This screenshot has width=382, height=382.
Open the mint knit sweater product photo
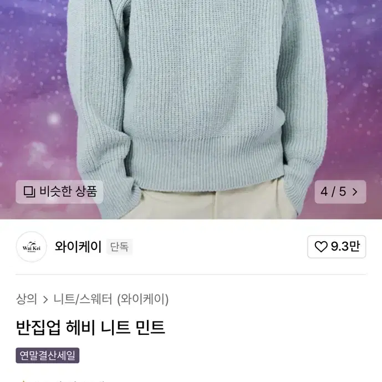(x=191, y=98)
